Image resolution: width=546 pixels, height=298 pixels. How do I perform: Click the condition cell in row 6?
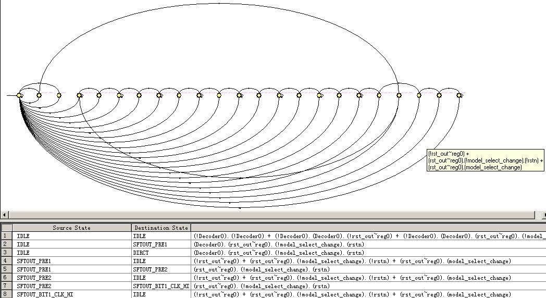click(368, 278)
